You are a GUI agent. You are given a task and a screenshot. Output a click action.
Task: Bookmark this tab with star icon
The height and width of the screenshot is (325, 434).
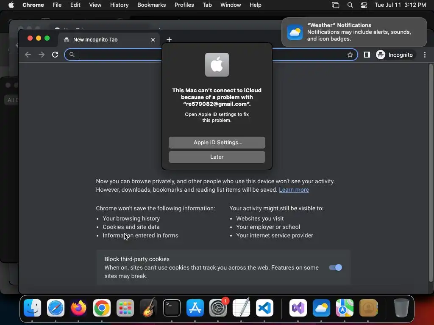350,55
